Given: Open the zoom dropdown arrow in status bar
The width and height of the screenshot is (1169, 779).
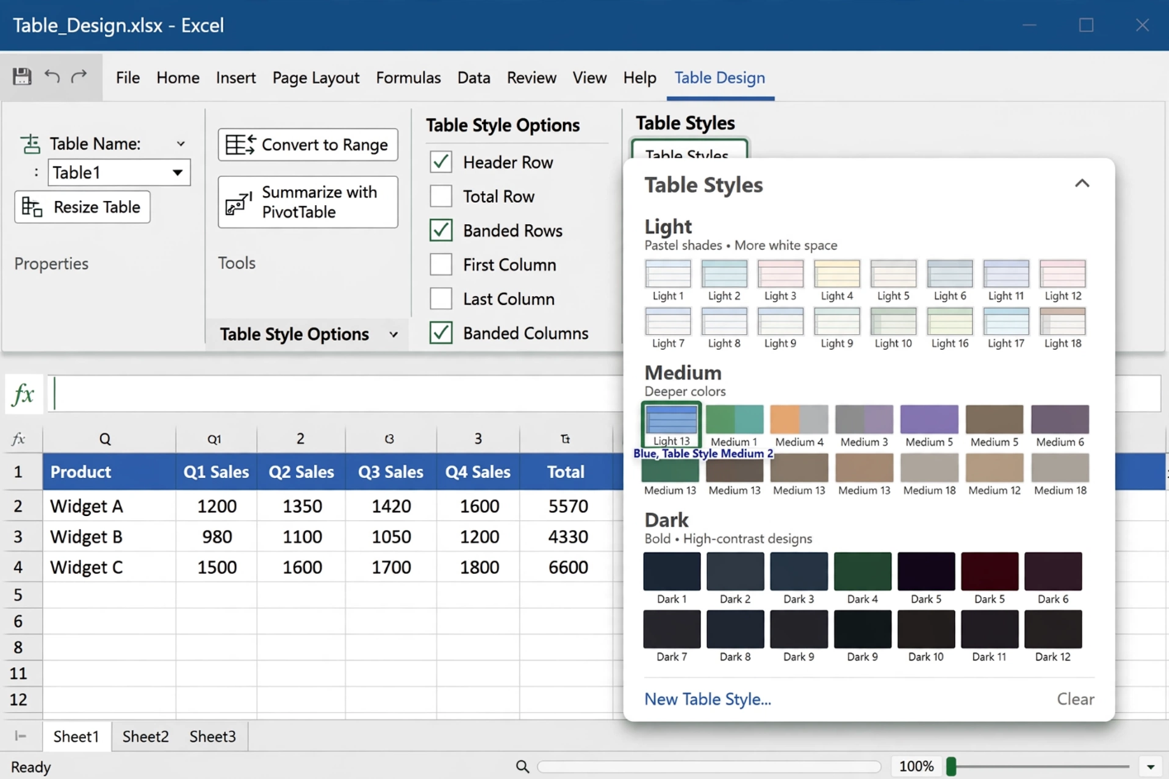Looking at the screenshot, I should click(1151, 767).
